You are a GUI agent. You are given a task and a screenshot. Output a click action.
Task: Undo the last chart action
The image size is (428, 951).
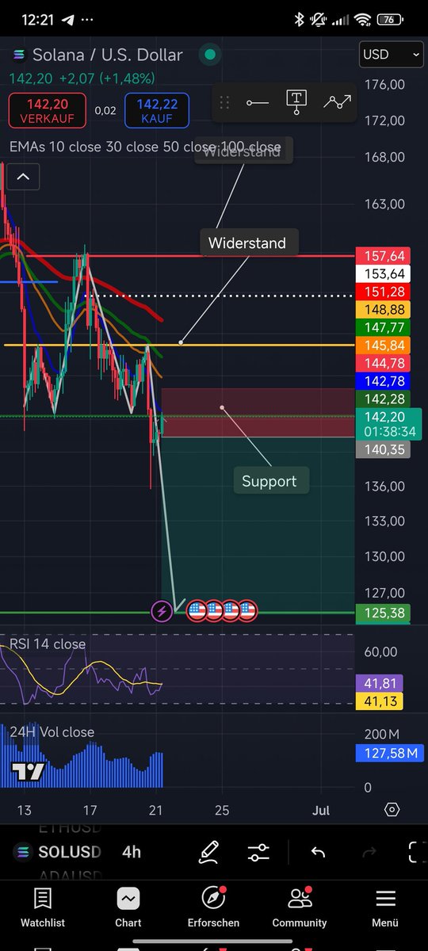318,852
